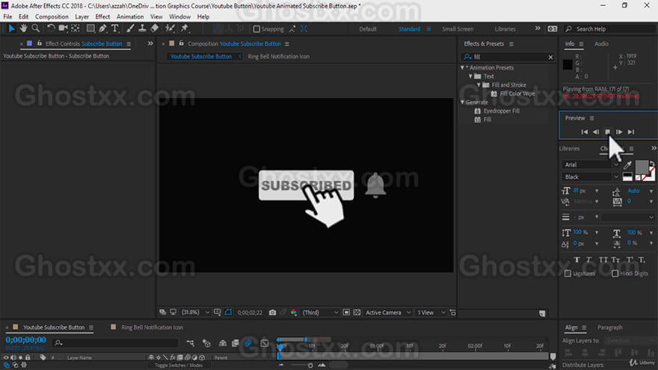The width and height of the screenshot is (658, 370).
Task: Open the resolution (Third) dropdown
Action: click(320, 312)
